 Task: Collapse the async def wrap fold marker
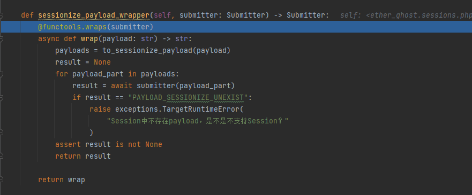click(2, 38)
